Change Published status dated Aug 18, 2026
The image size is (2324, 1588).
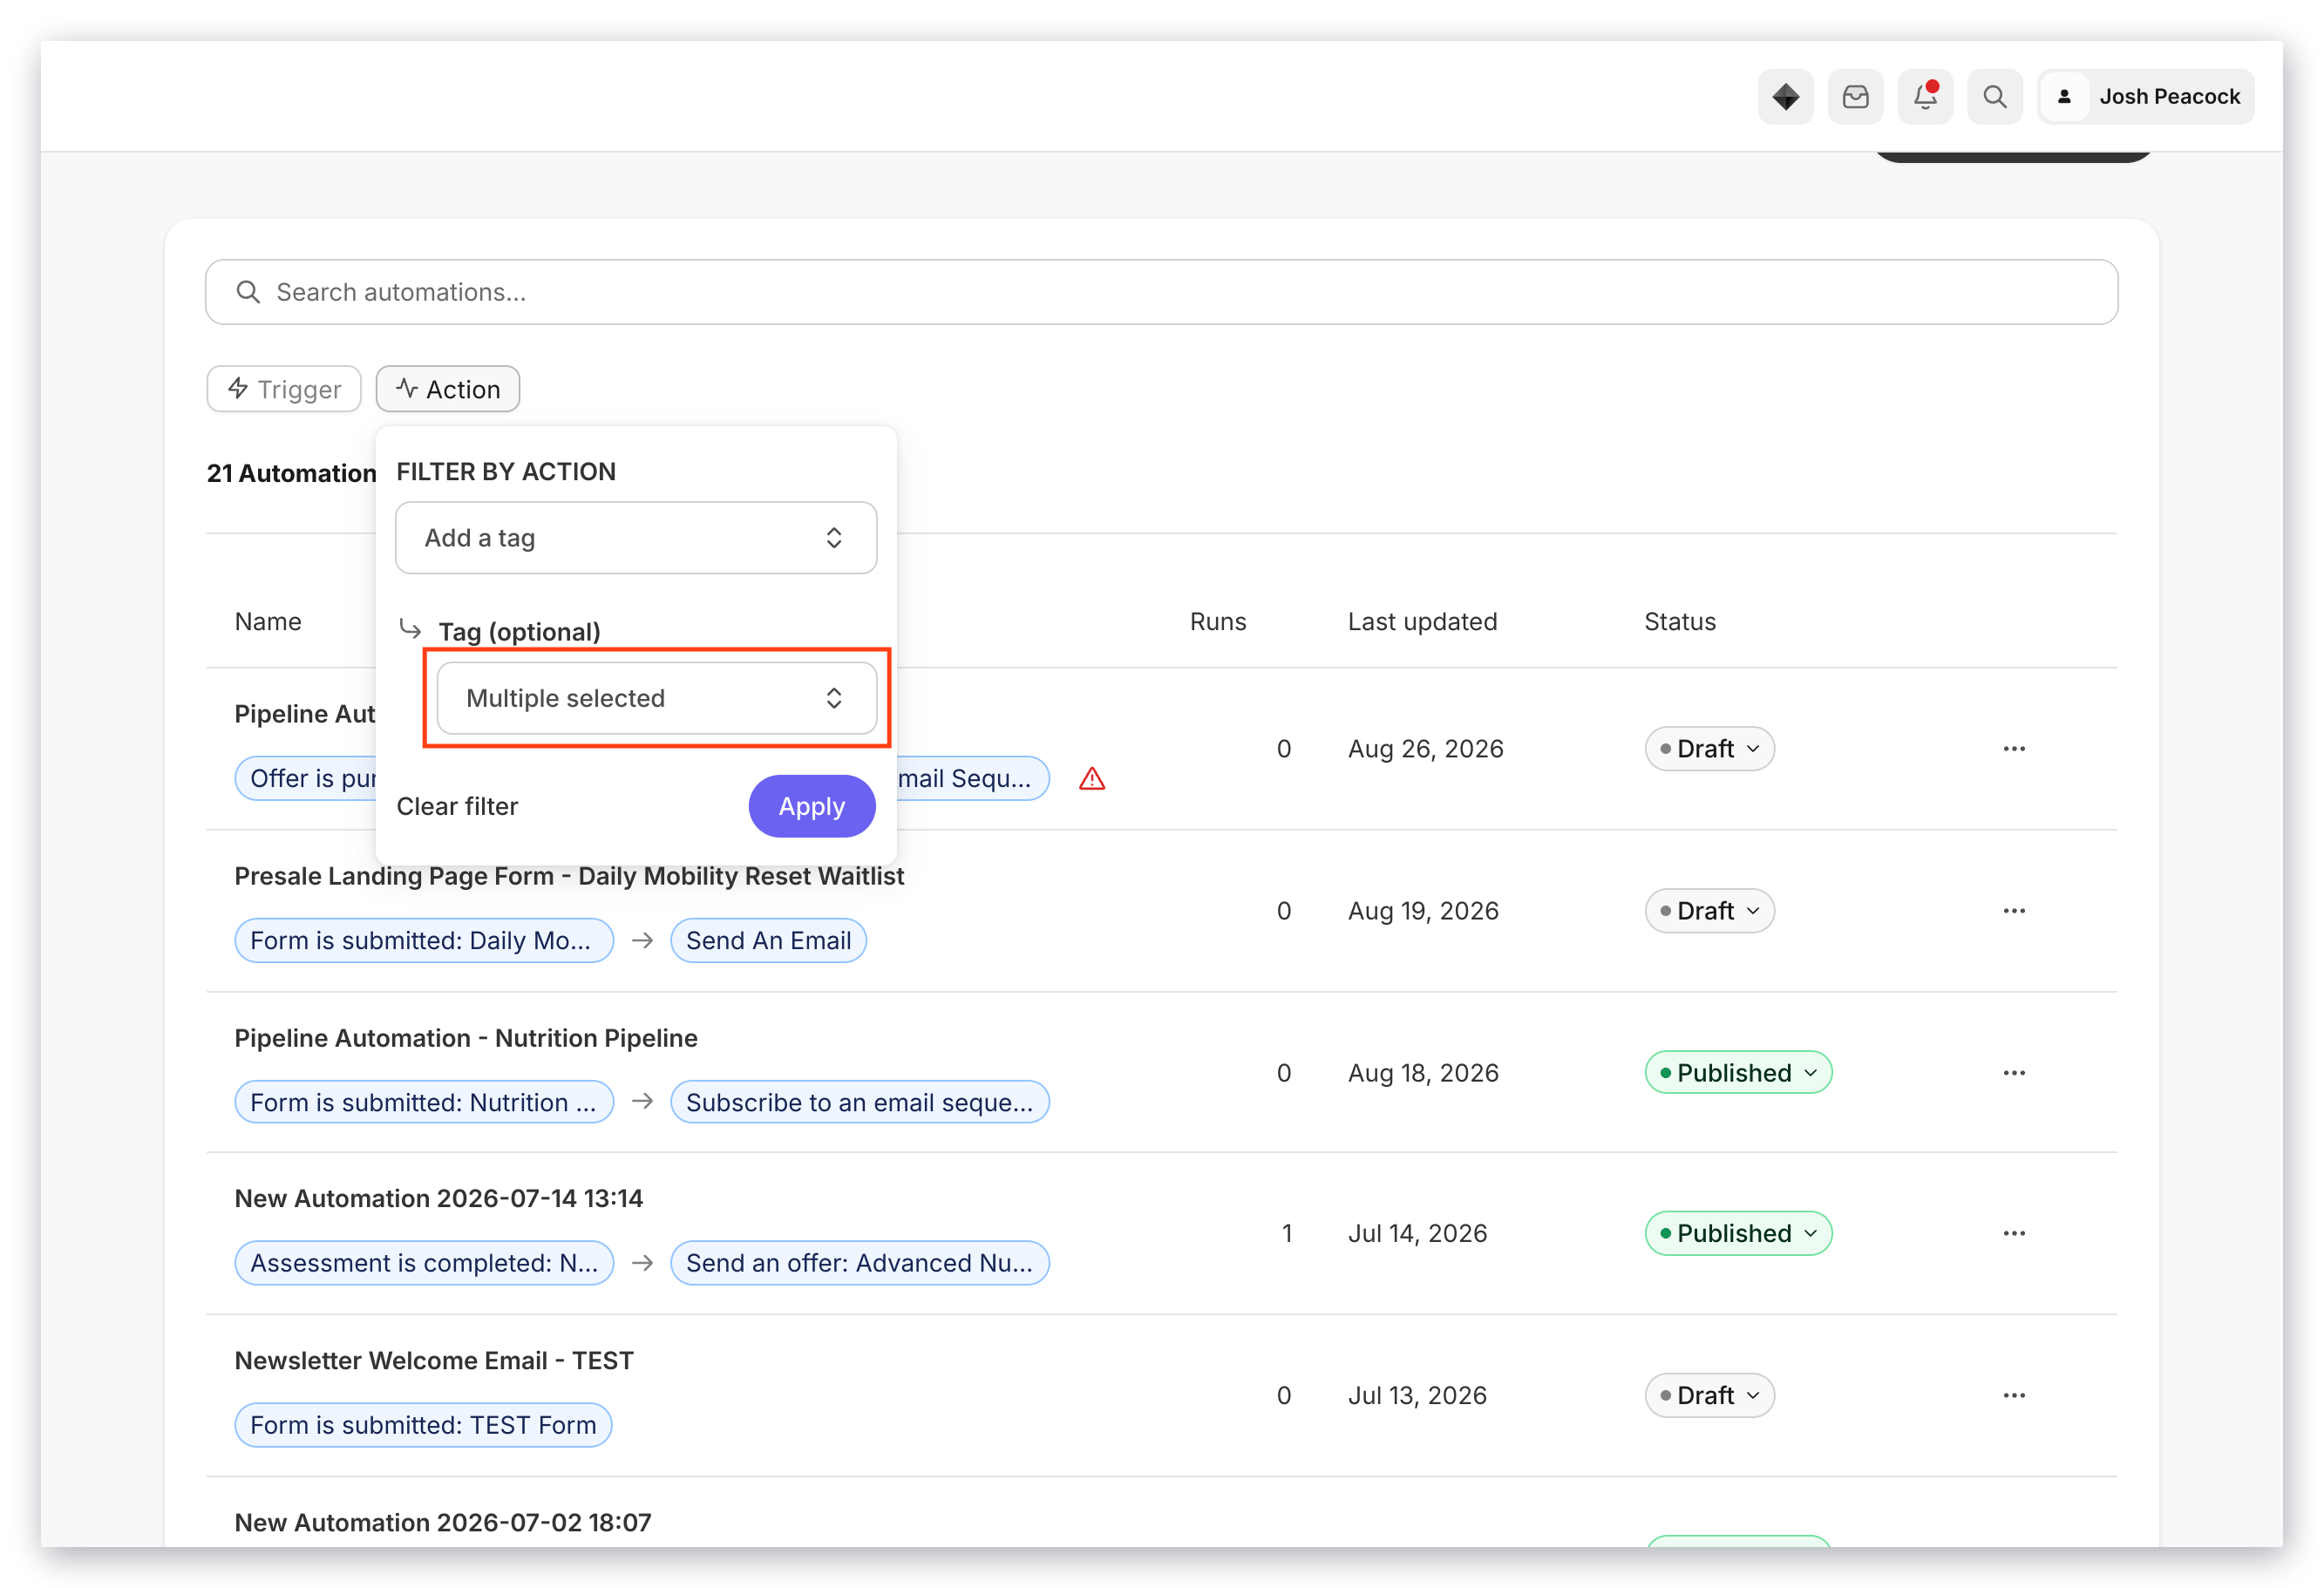[1738, 1073]
